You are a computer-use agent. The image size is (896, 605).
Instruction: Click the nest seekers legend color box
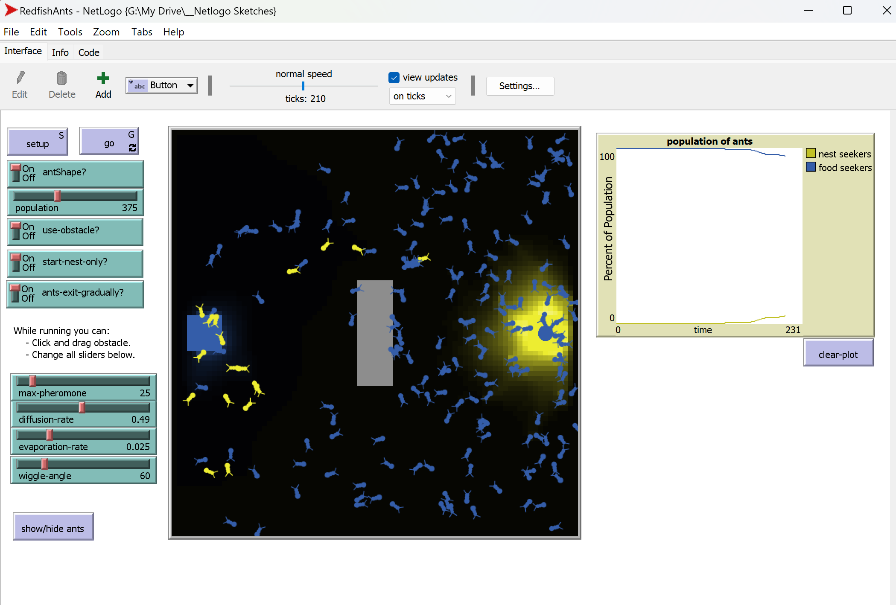[811, 154]
